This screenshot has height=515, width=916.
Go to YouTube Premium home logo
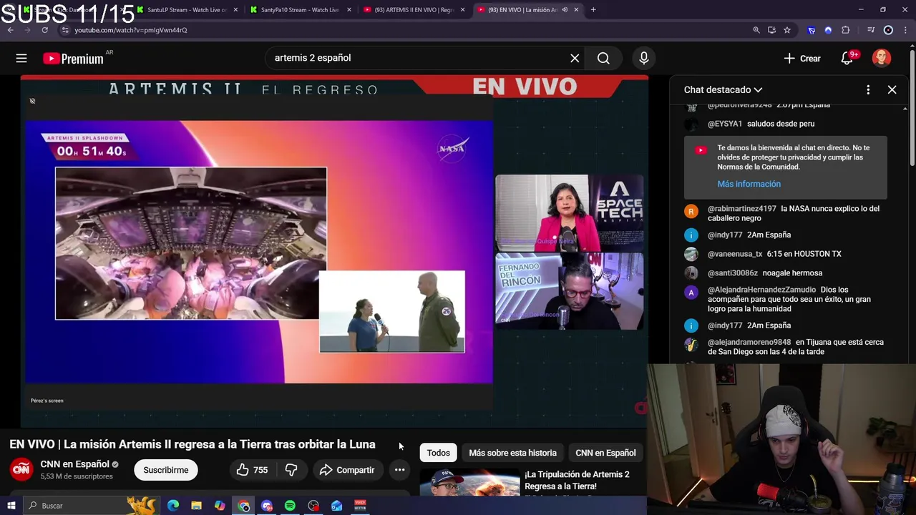(x=73, y=59)
